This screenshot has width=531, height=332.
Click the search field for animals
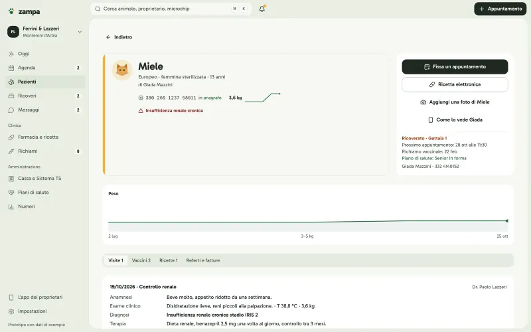click(x=171, y=9)
